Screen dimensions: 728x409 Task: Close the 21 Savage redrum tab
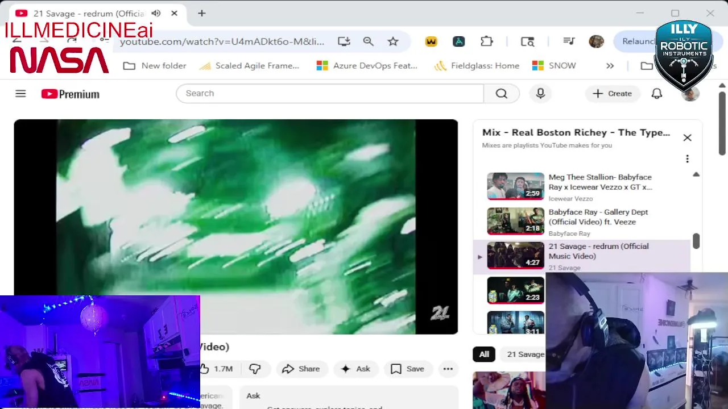[x=175, y=13]
